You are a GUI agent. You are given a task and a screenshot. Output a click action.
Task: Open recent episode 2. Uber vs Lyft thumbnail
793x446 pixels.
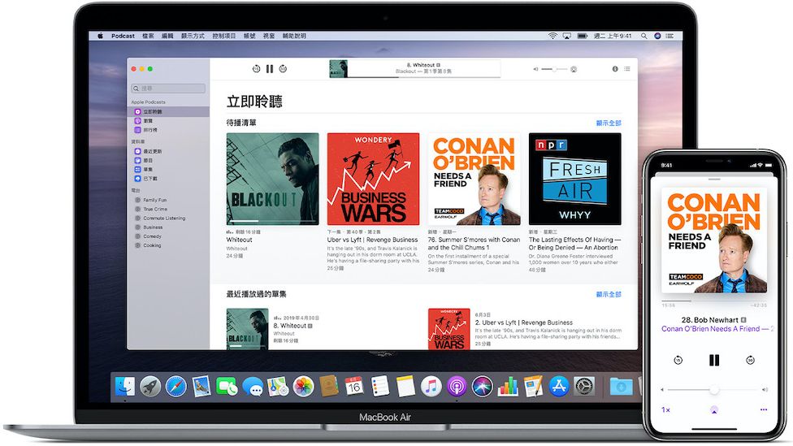click(x=448, y=329)
